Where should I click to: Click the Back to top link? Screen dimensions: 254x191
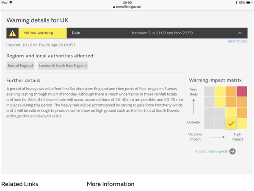tap(237, 41)
